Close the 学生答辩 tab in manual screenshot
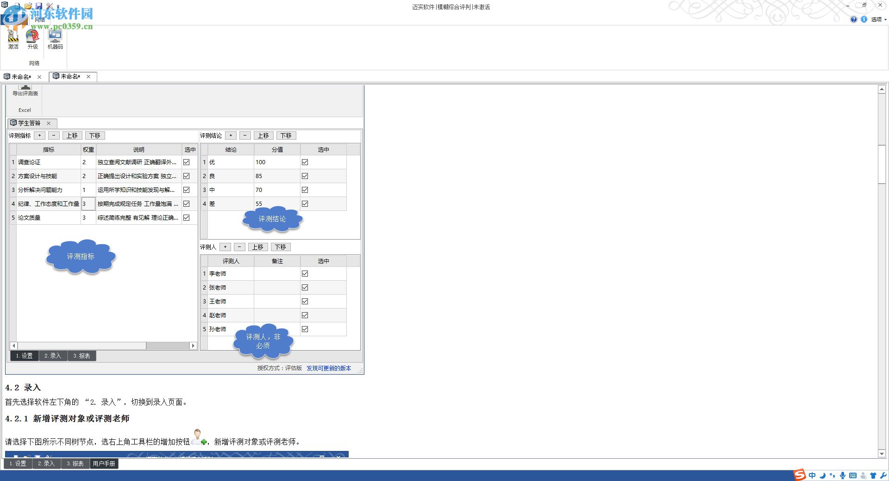Screen dimensions: 889x481 click(x=49, y=123)
